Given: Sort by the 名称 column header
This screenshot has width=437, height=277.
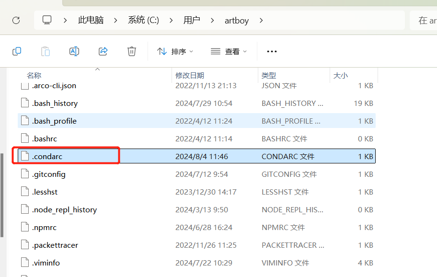Looking at the screenshot, I should tap(34, 76).
